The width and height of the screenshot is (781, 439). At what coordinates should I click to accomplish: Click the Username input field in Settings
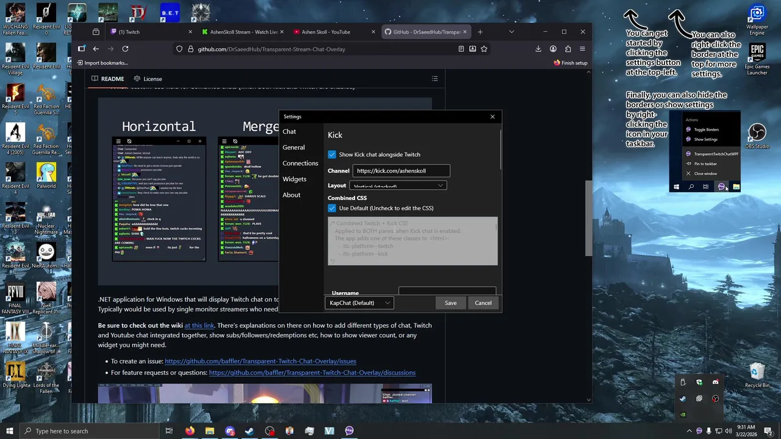[x=447, y=291]
